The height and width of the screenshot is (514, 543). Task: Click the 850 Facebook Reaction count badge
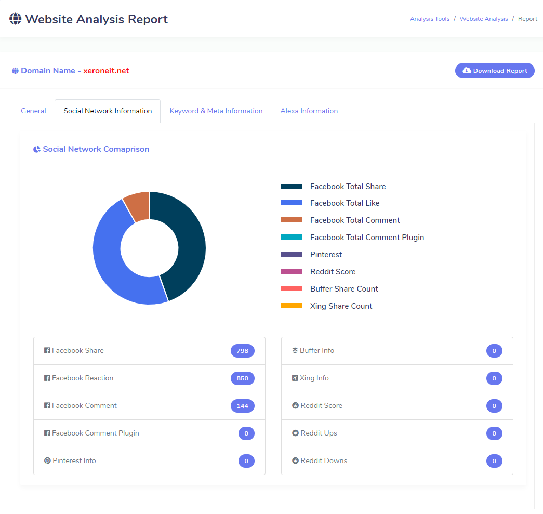pos(242,378)
